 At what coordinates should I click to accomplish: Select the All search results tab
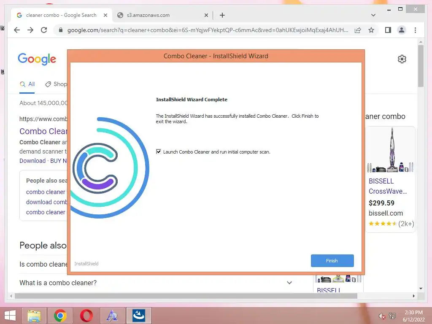coord(27,84)
